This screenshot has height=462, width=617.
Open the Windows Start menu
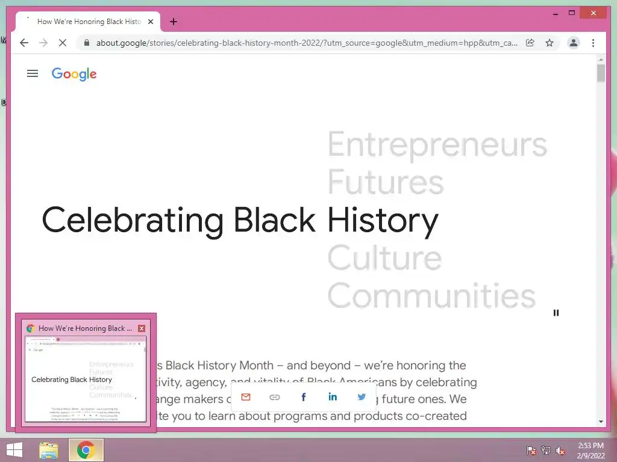(x=14, y=450)
